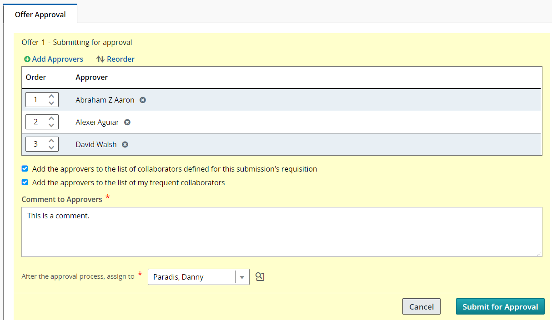
Task: Open the user search lookup icon
Action: pyautogui.click(x=260, y=277)
